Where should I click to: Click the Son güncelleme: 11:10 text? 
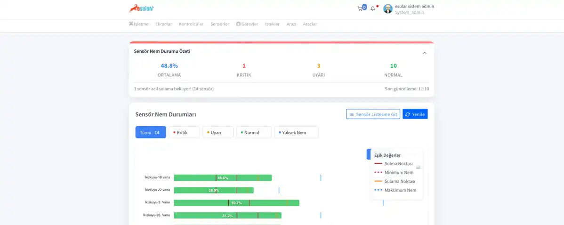coord(407,89)
